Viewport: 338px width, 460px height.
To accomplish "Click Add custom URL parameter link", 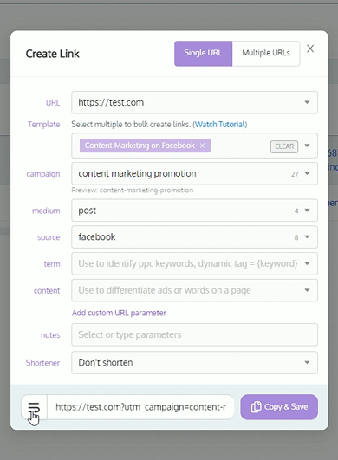I will pyautogui.click(x=119, y=313).
